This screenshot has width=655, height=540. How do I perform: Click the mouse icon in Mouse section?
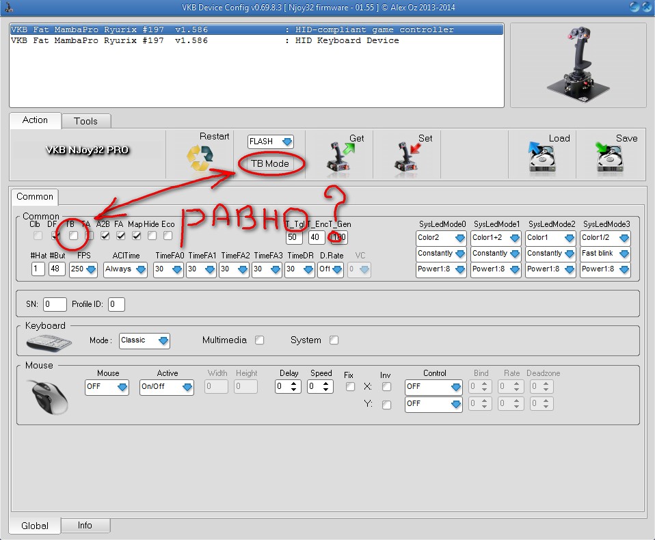(49, 396)
